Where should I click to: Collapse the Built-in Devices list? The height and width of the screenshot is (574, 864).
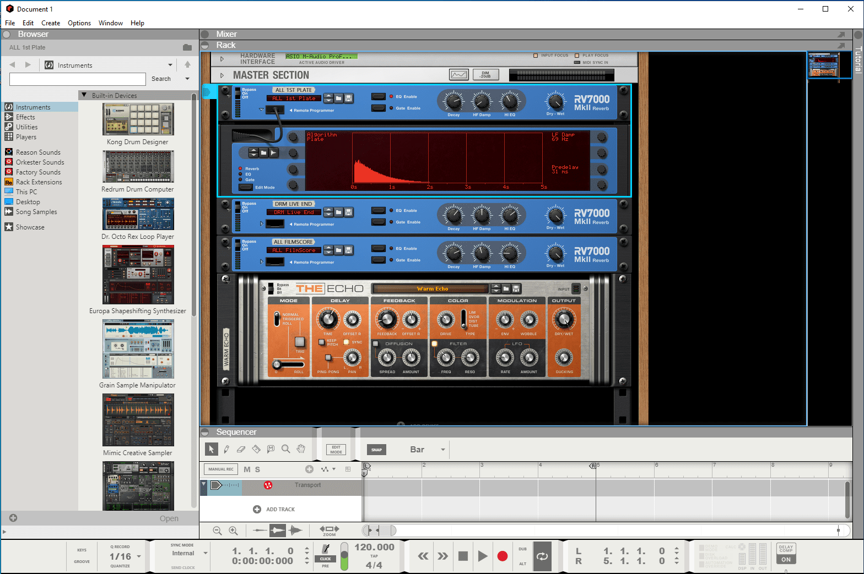[x=84, y=95]
